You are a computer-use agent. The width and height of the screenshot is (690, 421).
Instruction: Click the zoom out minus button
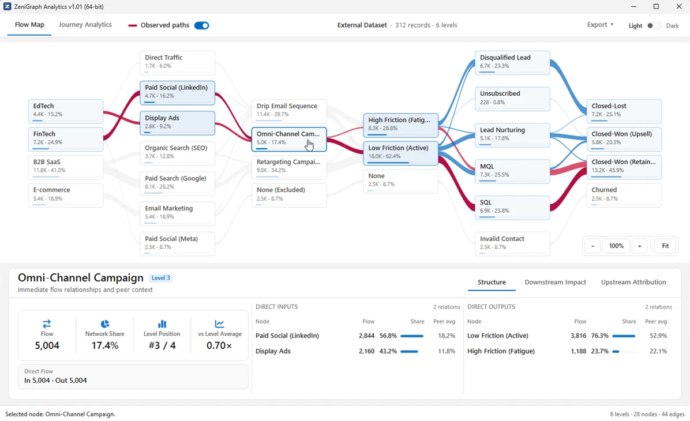pos(592,246)
